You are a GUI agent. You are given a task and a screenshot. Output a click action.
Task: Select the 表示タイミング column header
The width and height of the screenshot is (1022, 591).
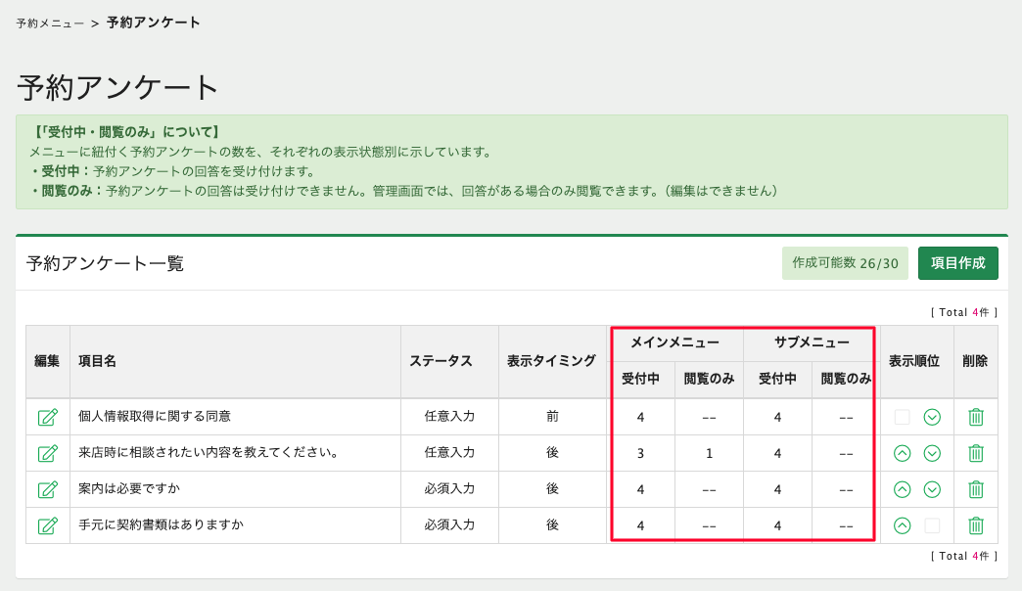coord(551,361)
